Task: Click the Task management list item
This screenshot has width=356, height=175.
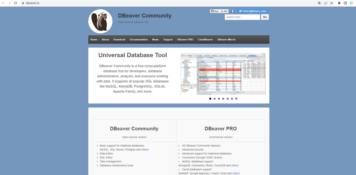Action: click(x=111, y=161)
